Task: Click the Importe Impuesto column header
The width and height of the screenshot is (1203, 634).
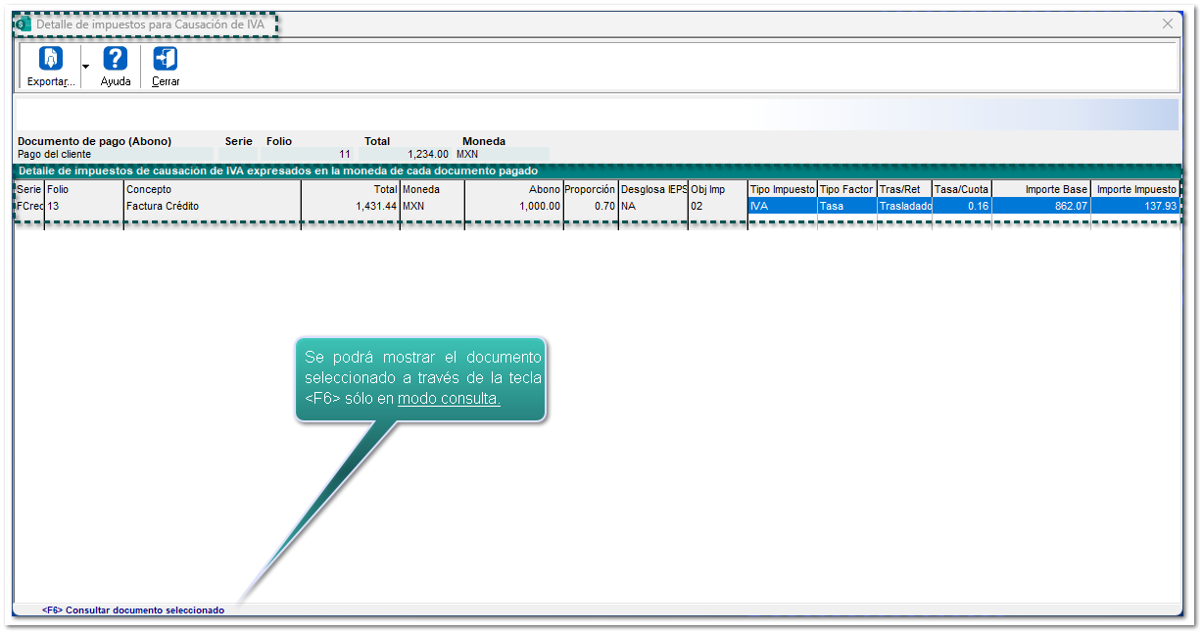Action: tap(1135, 189)
